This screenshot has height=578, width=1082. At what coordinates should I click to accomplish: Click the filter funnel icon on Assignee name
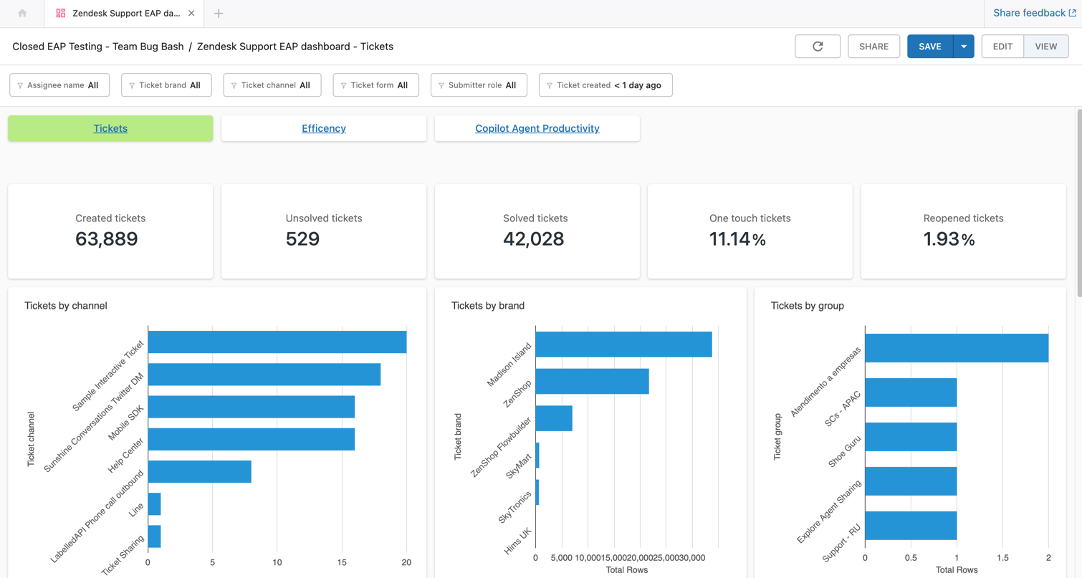[x=20, y=86]
